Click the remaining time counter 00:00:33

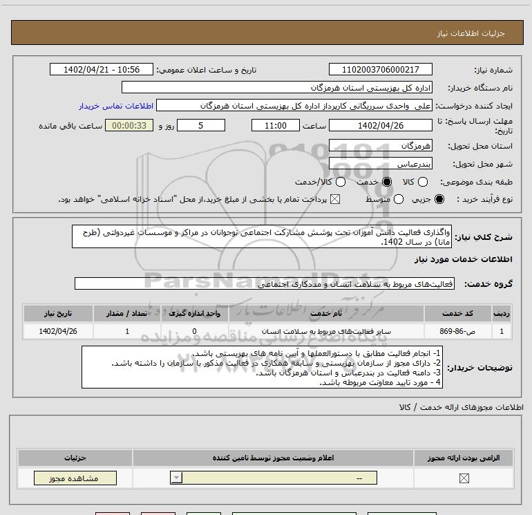[129, 126]
